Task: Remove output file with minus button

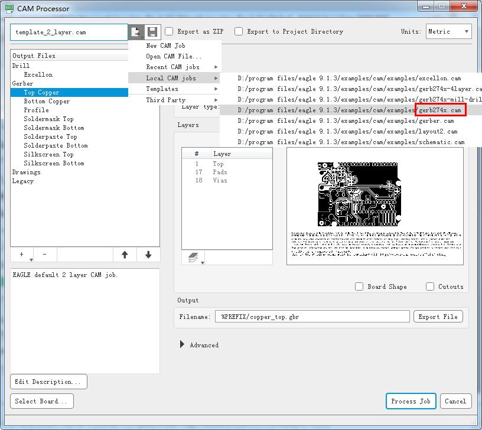Action: coord(45,255)
